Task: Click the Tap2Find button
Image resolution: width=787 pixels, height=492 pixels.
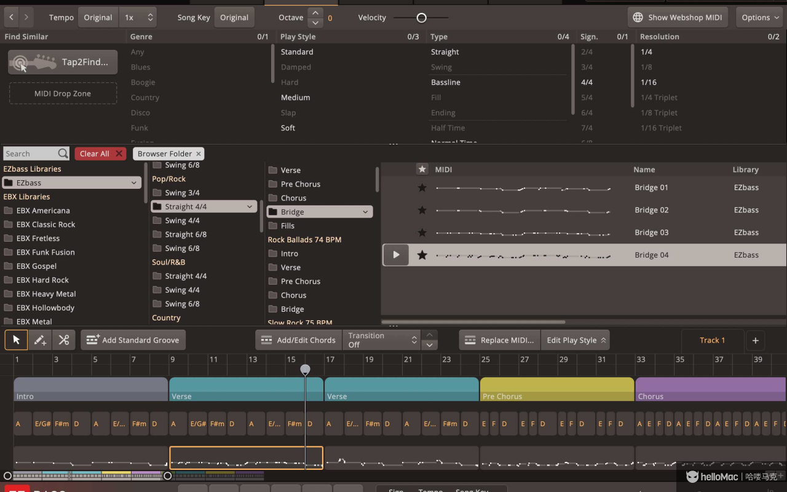Action: click(63, 62)
